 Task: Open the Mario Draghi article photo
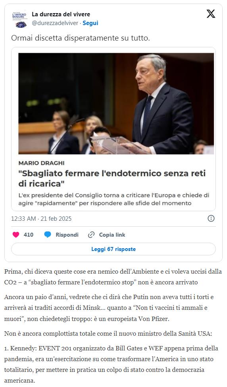[116, 104]
